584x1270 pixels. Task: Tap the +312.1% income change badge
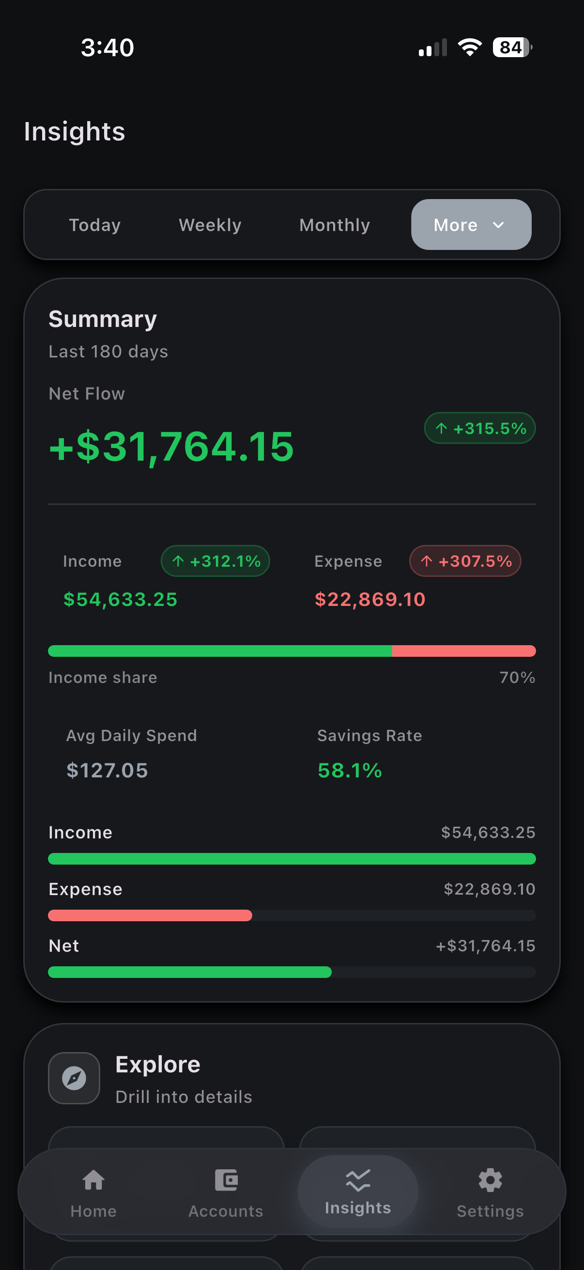(215, 561)
